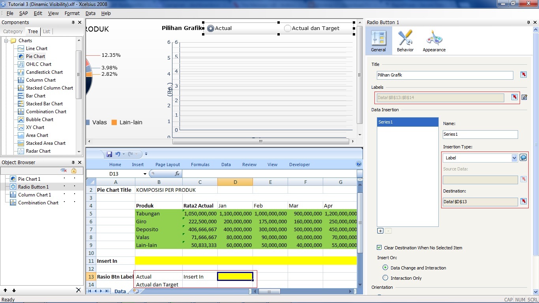The height and width of the screenshot is (303, 539).
Task: Select the Actual dan Target radio option
Action: coord(288,28)
